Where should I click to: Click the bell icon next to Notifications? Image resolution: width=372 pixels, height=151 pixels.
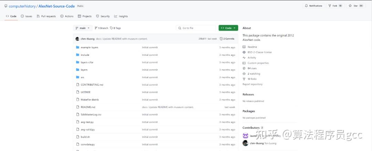point(306,6)
